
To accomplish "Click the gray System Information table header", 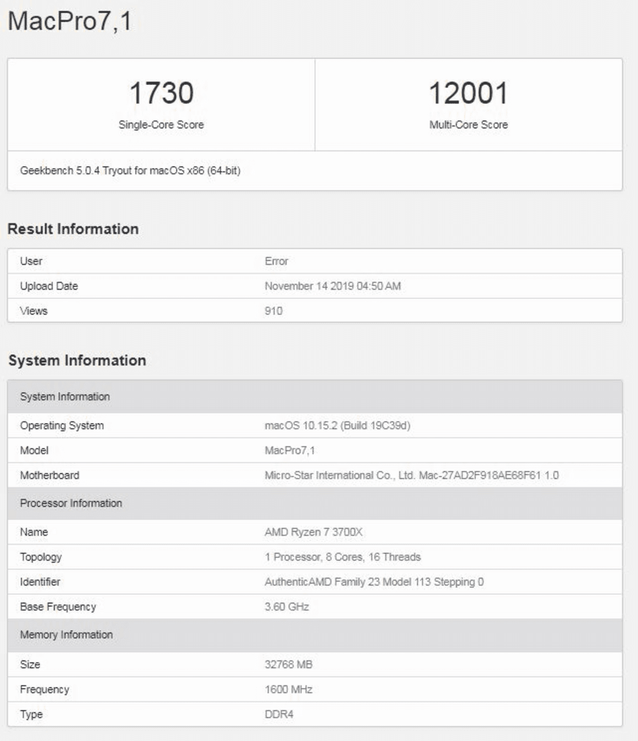I will 315,397.
